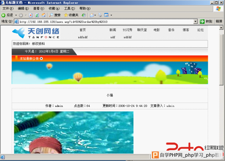Open the address bar URL dropdown
This screenshot has width=225, height=161.
click(x=195, y=22)
